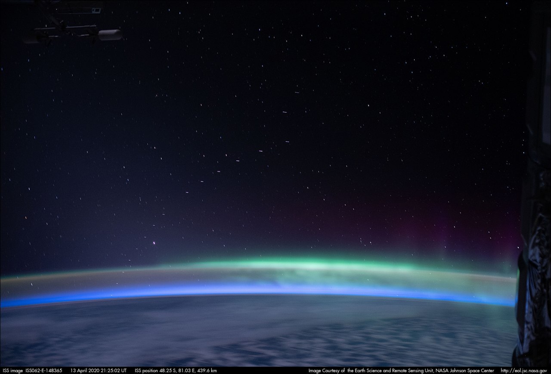Image resolution: width=551 pixels, height=374 pixels.
Task: Select the date text 13 April 2020 21:25:02 UT
Action: [x=99, y=371]
